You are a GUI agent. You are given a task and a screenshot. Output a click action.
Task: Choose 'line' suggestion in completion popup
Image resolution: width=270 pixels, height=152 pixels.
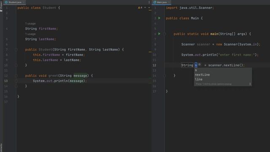click(x=223, y=79)
